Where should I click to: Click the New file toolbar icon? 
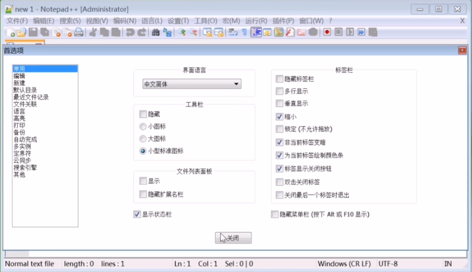click(x=11, y=32)
